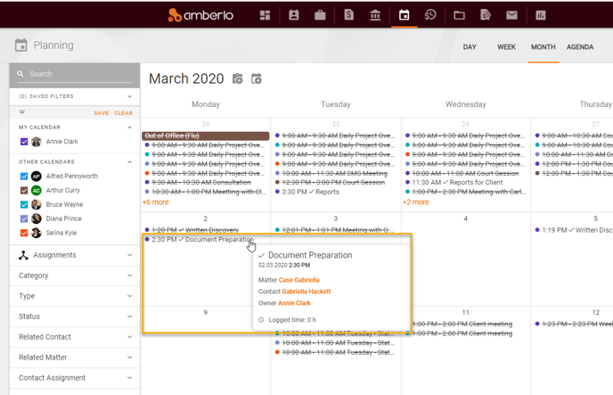Expand the Related Matter filter
This screenshot has height=395, width=613.
click(129, 357)
